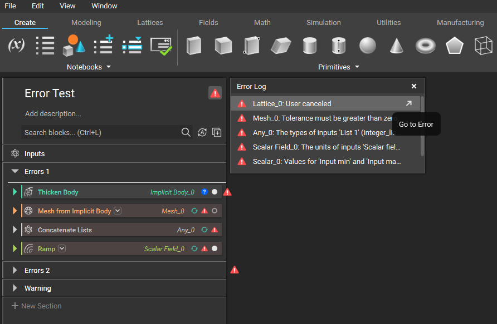Screen dimensions: 497x324
Task: Click error icon on Concatenate Lists block
Action: click(215, 230)
